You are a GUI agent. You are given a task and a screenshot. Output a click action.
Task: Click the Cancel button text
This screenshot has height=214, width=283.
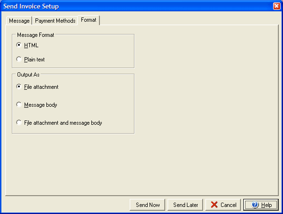[228, 205]
